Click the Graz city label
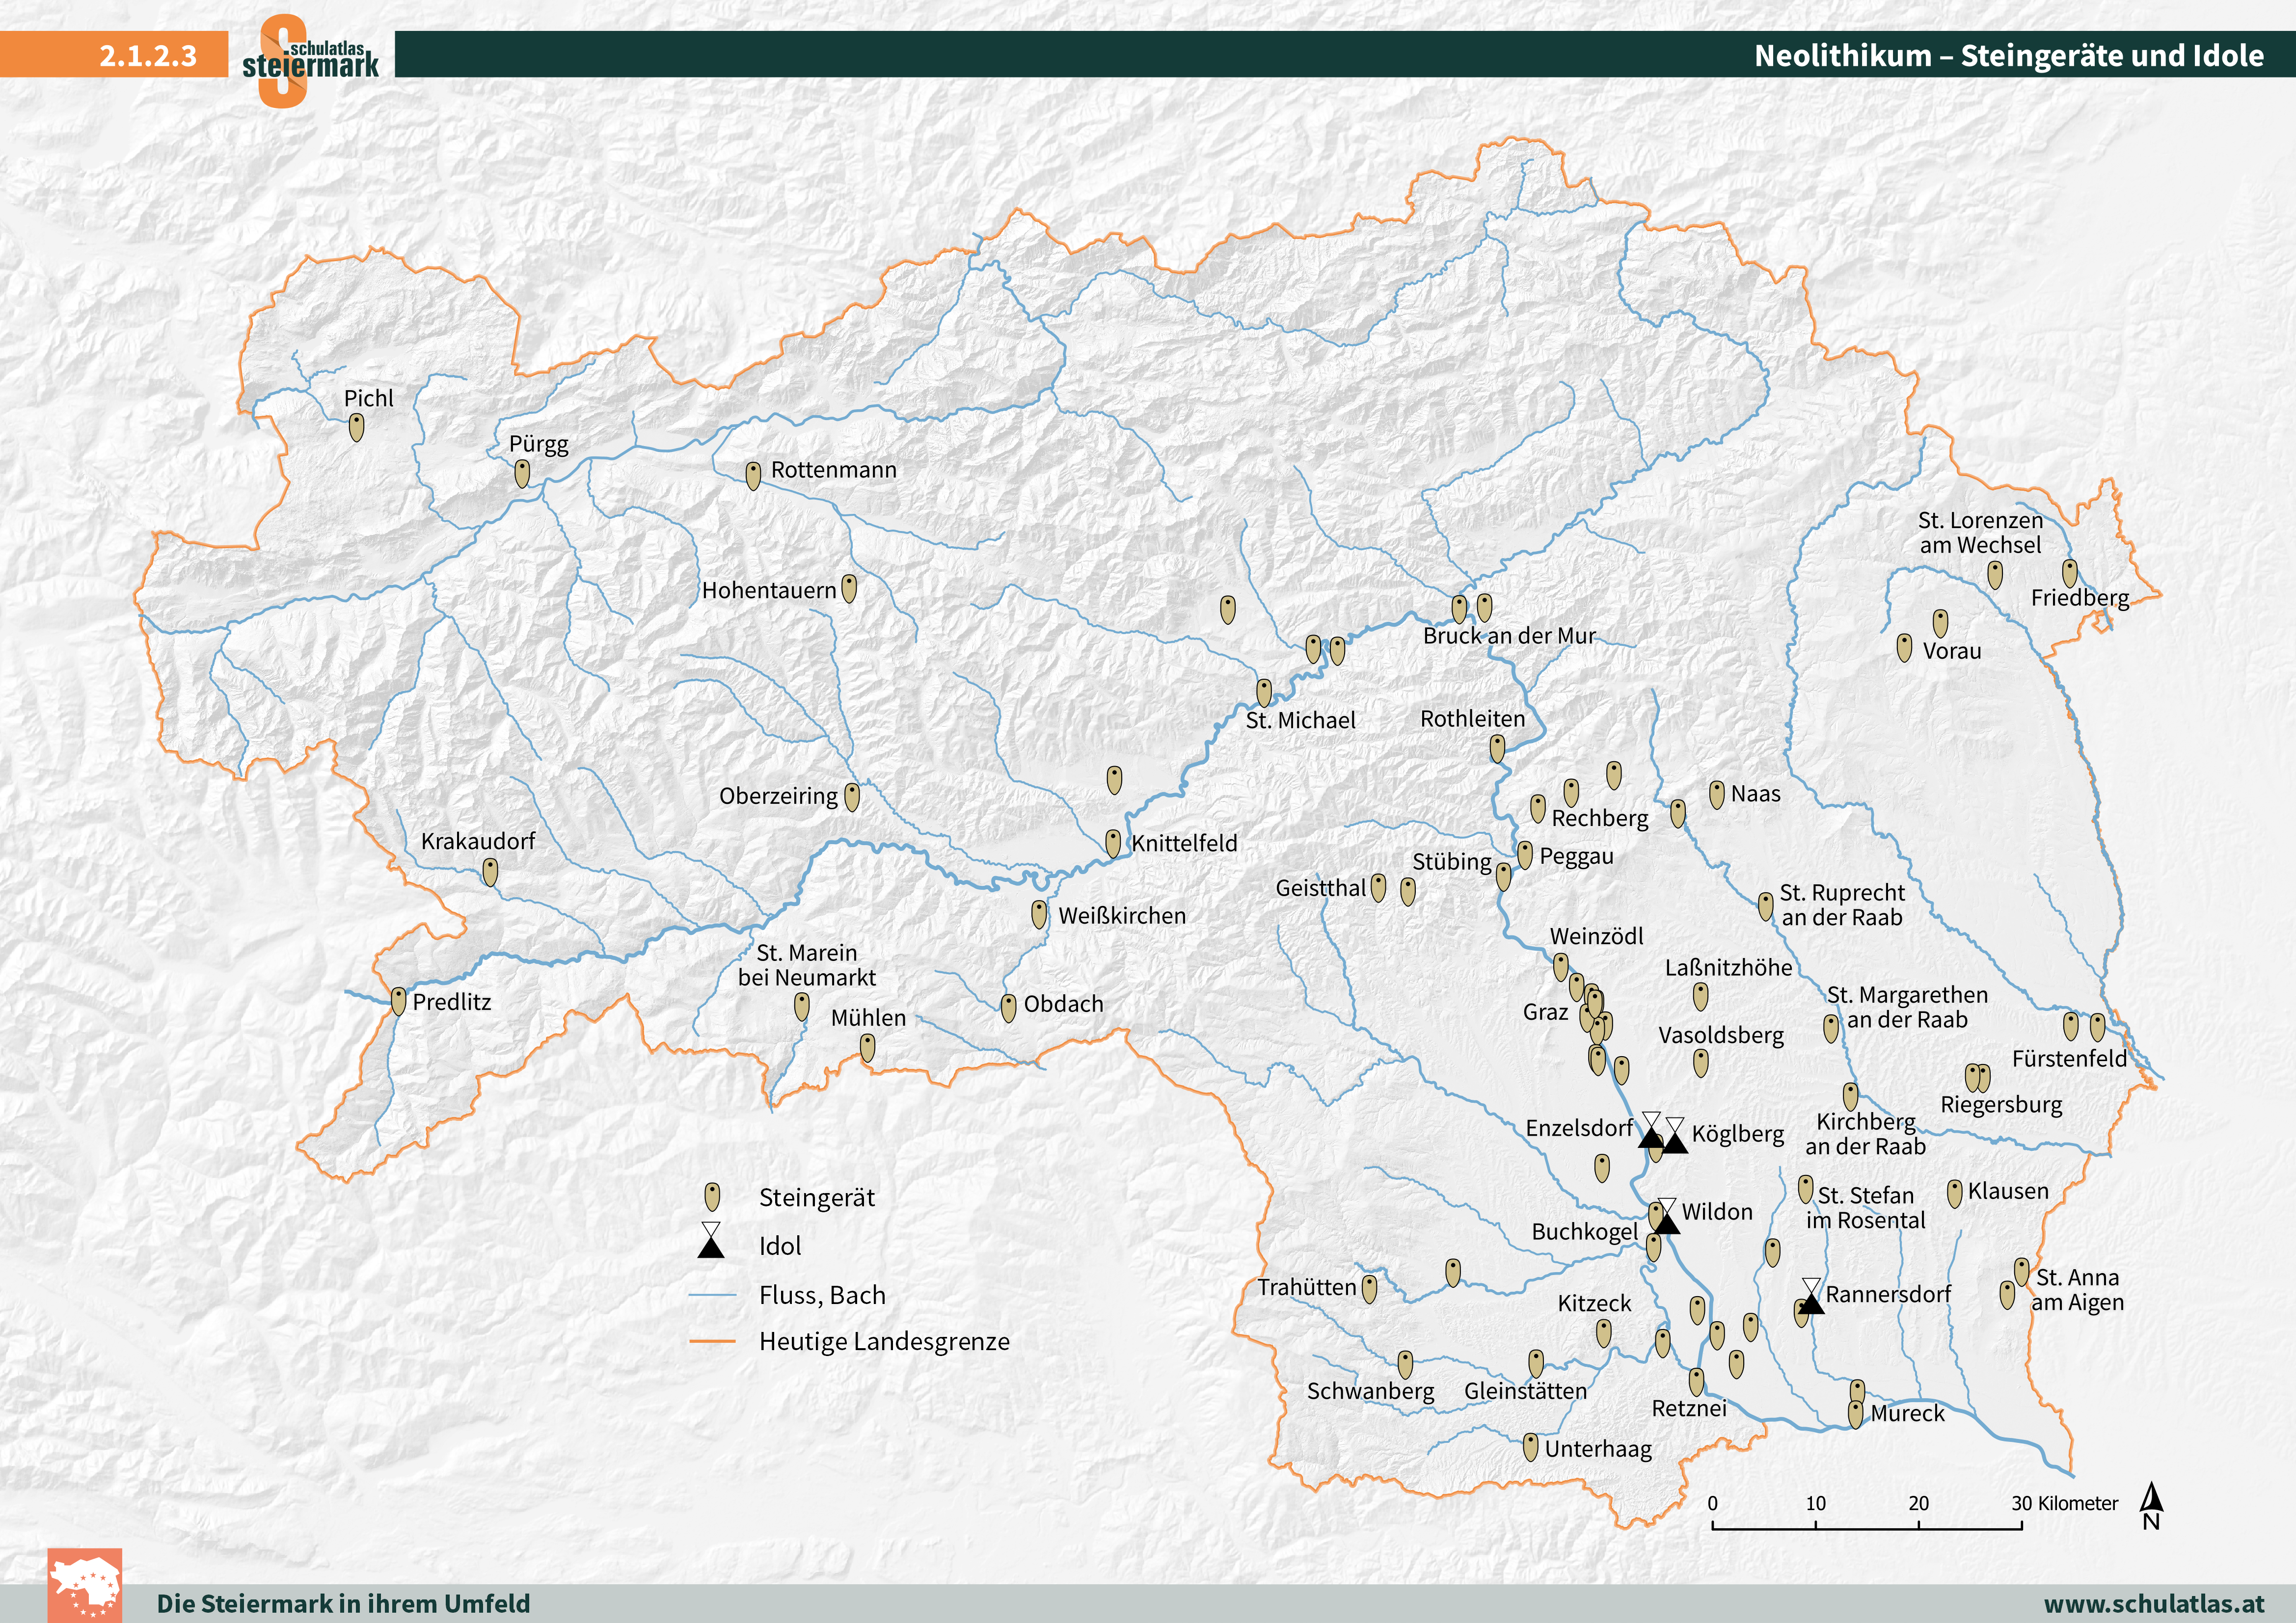The height and width of the screenshot is (1623, 2296). coord(1545,1012)
